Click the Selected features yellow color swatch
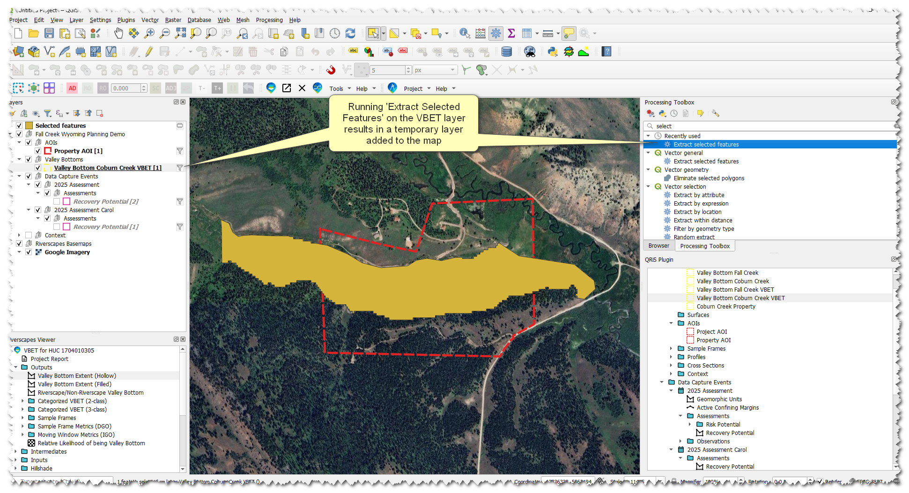Viewport: 909px width, 493px height. coord(29,125)
